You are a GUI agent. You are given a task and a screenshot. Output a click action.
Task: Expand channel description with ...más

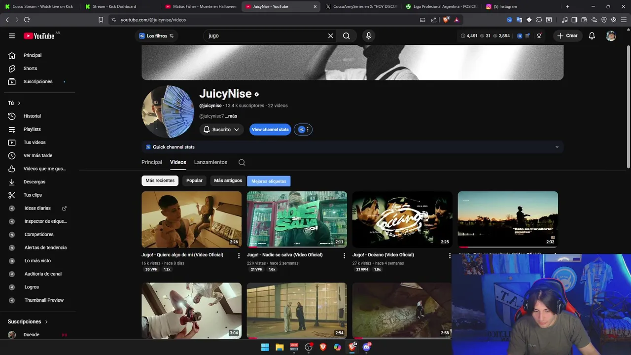231,116
